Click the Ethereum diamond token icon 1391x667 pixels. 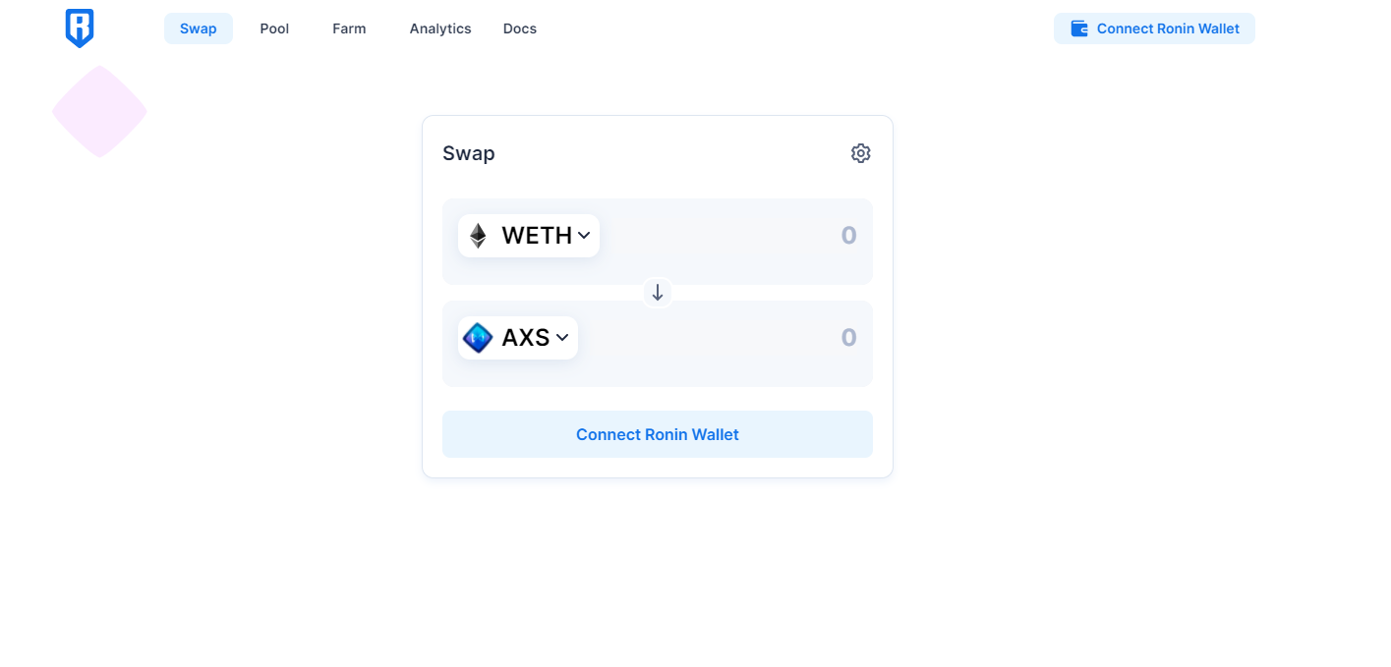tap(478, 236)
